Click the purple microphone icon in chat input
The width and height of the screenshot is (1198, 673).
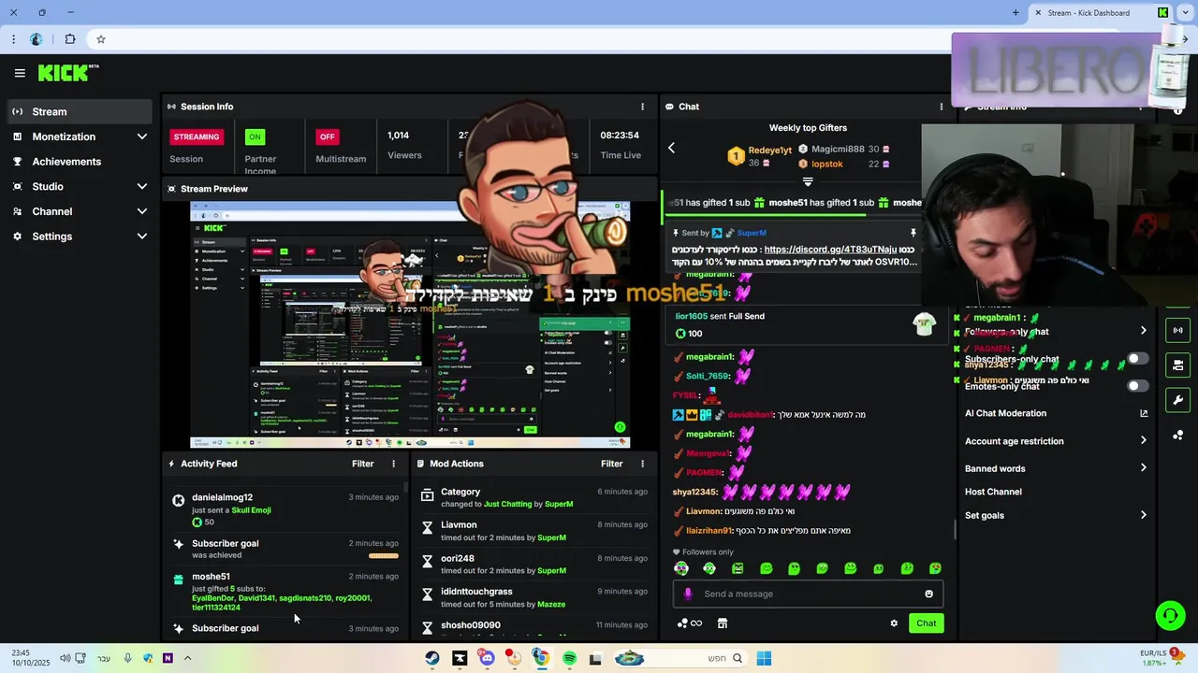point(688,594)
